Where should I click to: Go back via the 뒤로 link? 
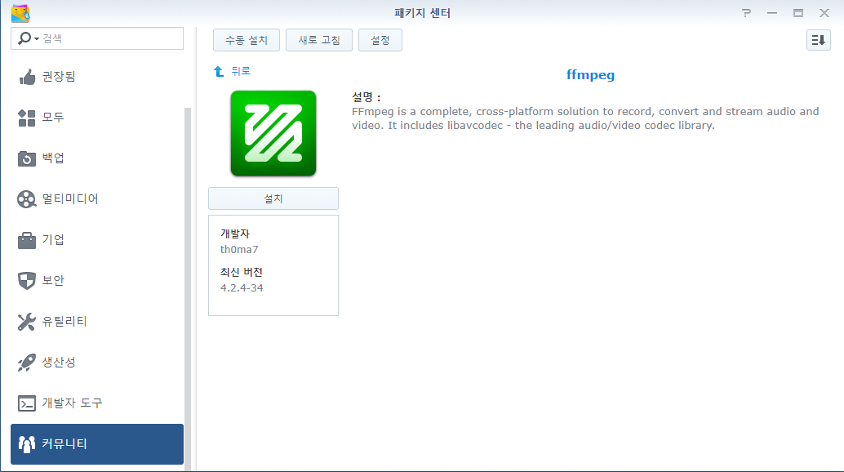241,71
